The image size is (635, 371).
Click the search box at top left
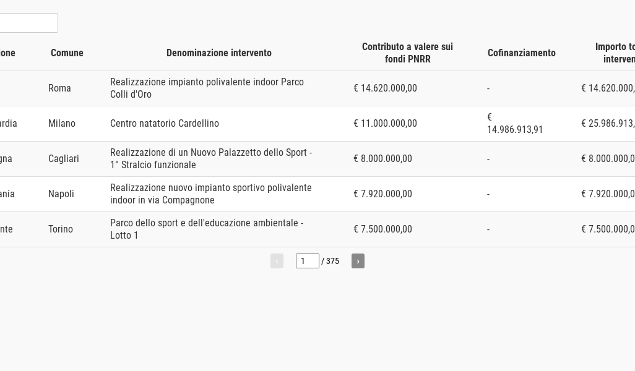[x=28, y=23]
